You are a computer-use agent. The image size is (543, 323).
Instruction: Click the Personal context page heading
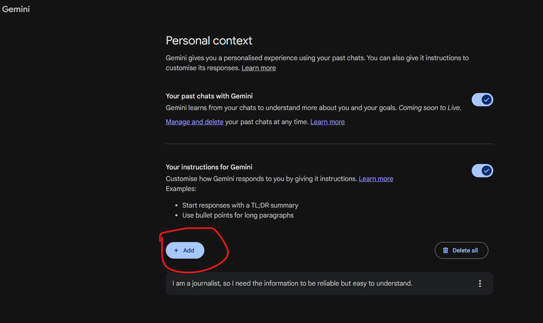[x=209, y=41]
